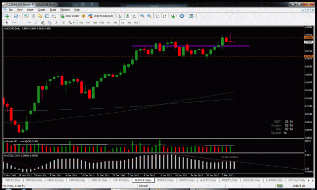Viewport: 317px width, 190px height.
Task: Toggle the Terminal panel
Action: 47,16
